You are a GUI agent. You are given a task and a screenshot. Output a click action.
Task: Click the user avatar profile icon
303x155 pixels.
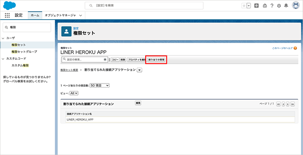296,6
